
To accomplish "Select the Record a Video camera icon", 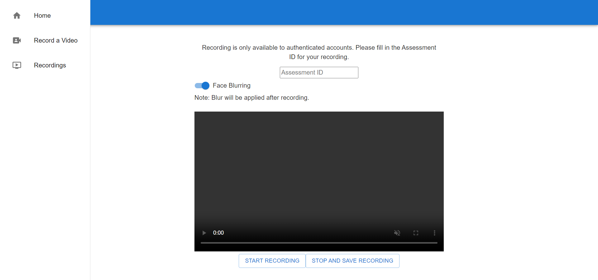I will [x=17, y=40].
